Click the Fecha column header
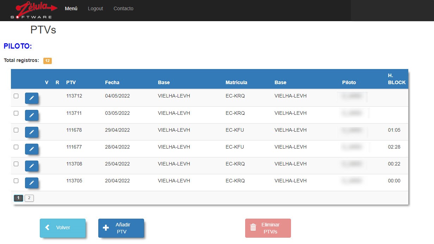This screenshot has width=434, height=244. [x=112, y=82]
